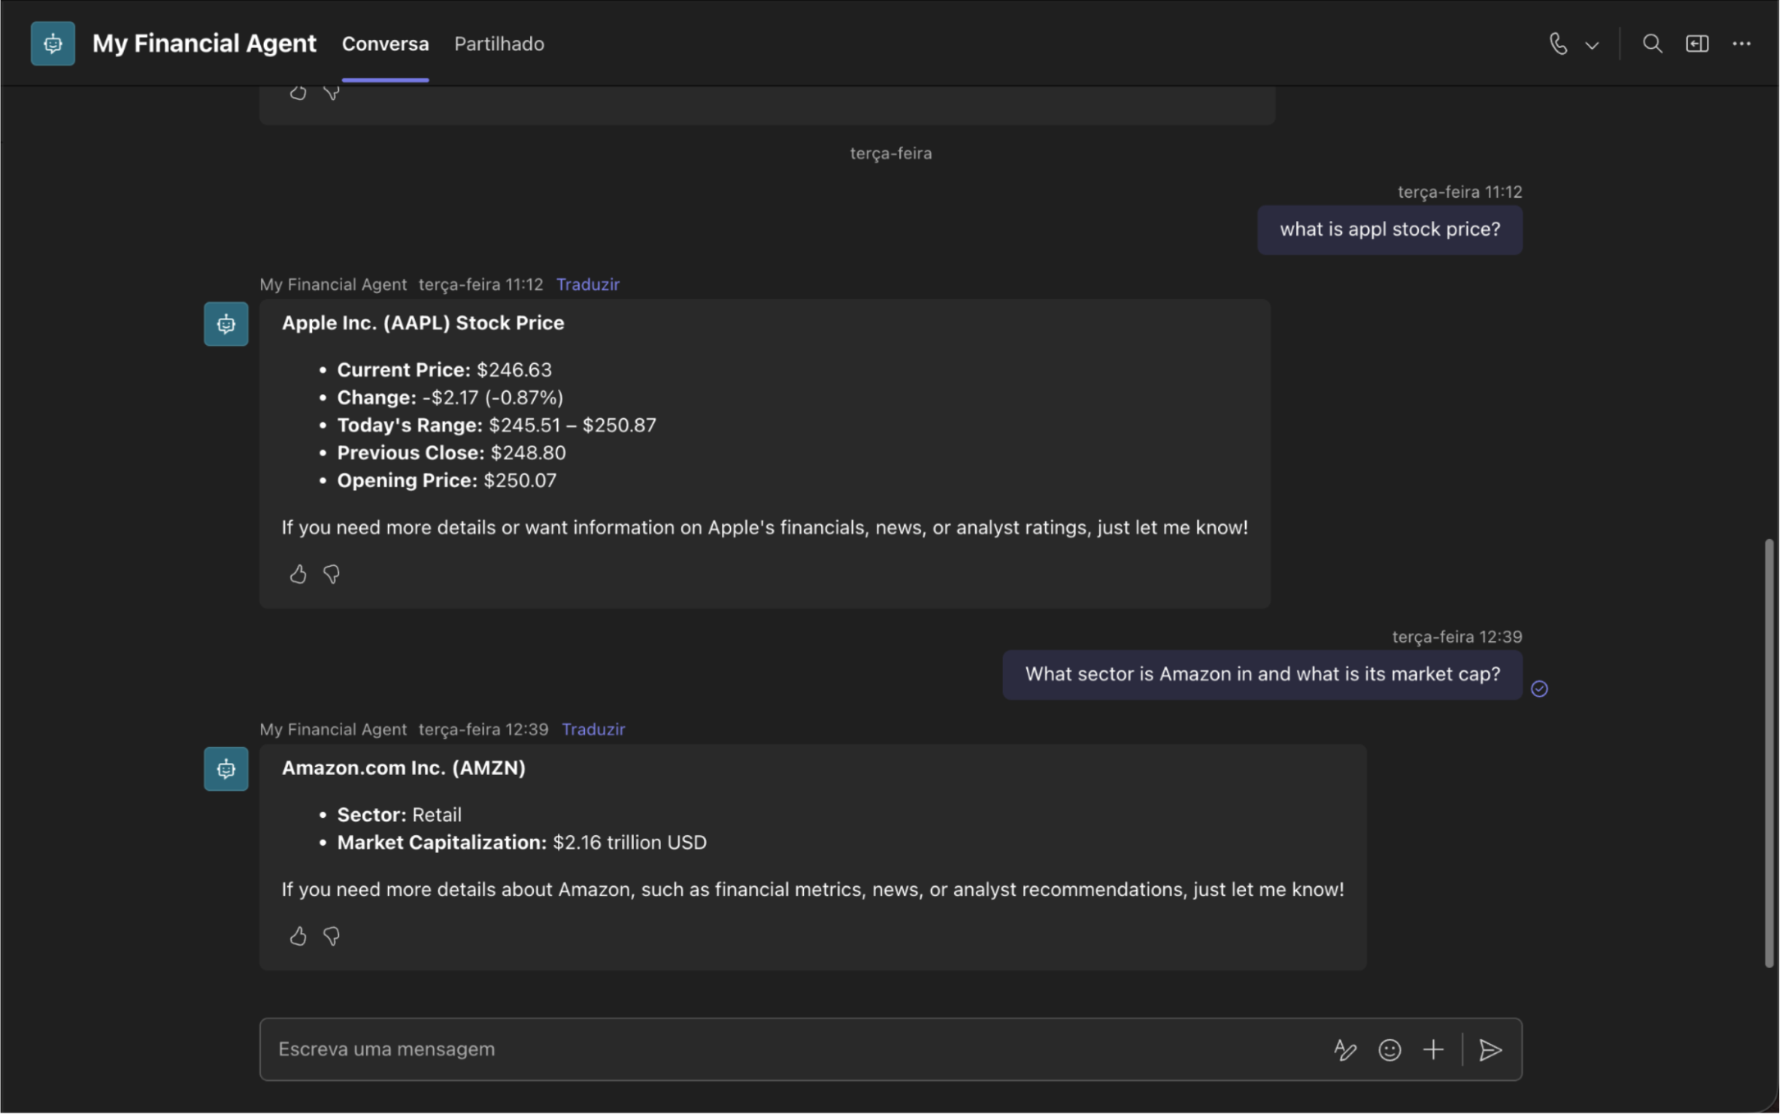Click bot avatar beside Apple stock message
The height and width of the screenshot is (1114, 1782).
226,324
